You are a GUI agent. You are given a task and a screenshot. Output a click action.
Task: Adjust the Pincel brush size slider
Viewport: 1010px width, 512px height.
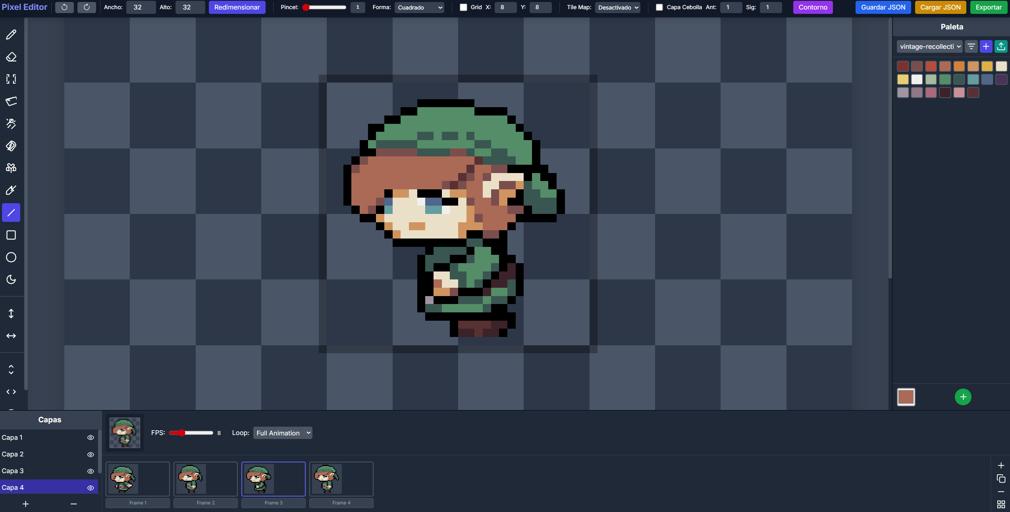pyautogui.click(x=324, y=7)
